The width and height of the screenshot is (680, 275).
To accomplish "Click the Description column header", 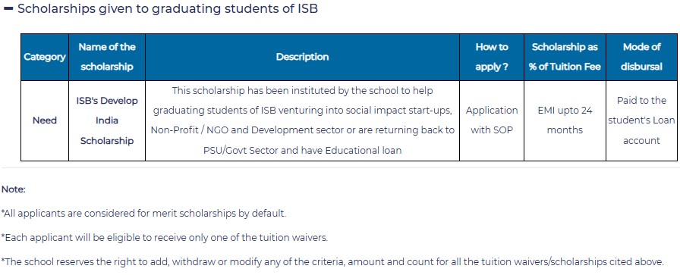I will [302, 57].
